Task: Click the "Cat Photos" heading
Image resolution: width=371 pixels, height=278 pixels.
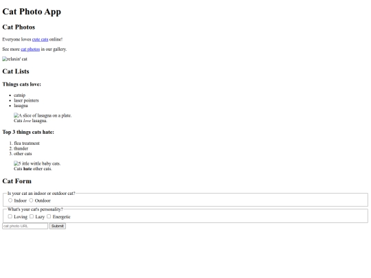Action: pos(19,27)
